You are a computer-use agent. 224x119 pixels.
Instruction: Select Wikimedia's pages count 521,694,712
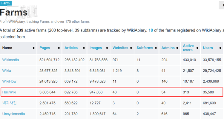49,60
